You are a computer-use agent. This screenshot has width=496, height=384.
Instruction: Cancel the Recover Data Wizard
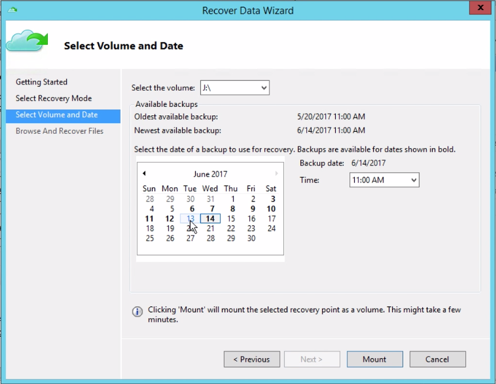click(437, 359)
